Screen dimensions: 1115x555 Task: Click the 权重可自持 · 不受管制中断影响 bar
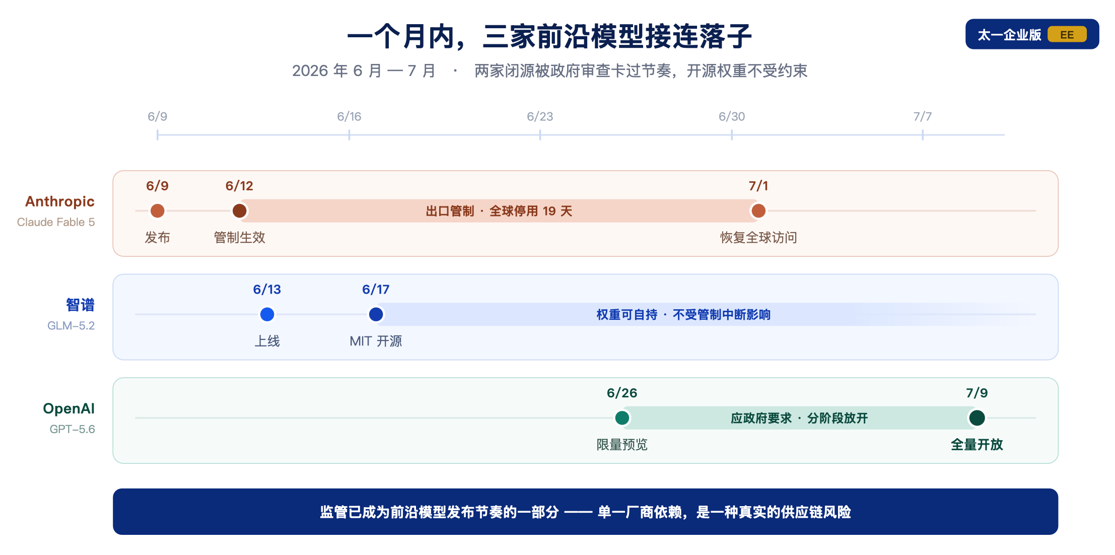[x=705, y=314]
